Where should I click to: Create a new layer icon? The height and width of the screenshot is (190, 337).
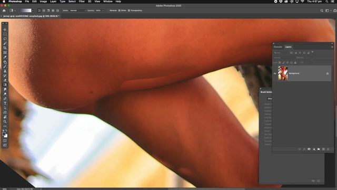tap(323, 149)
